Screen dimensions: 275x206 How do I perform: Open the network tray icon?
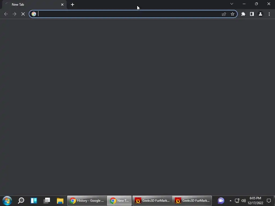[x=237, y=201]
